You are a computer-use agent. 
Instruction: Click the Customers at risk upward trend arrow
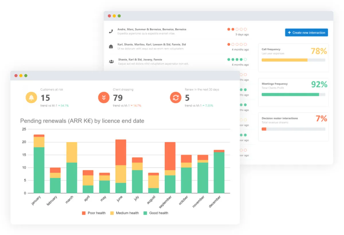point(59,106)
